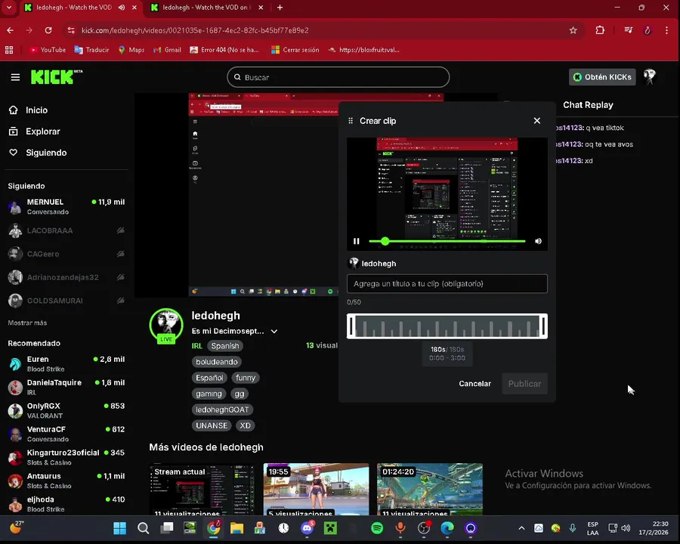
Task: Open the Inicio home page
Action: [x=28, y=110]
